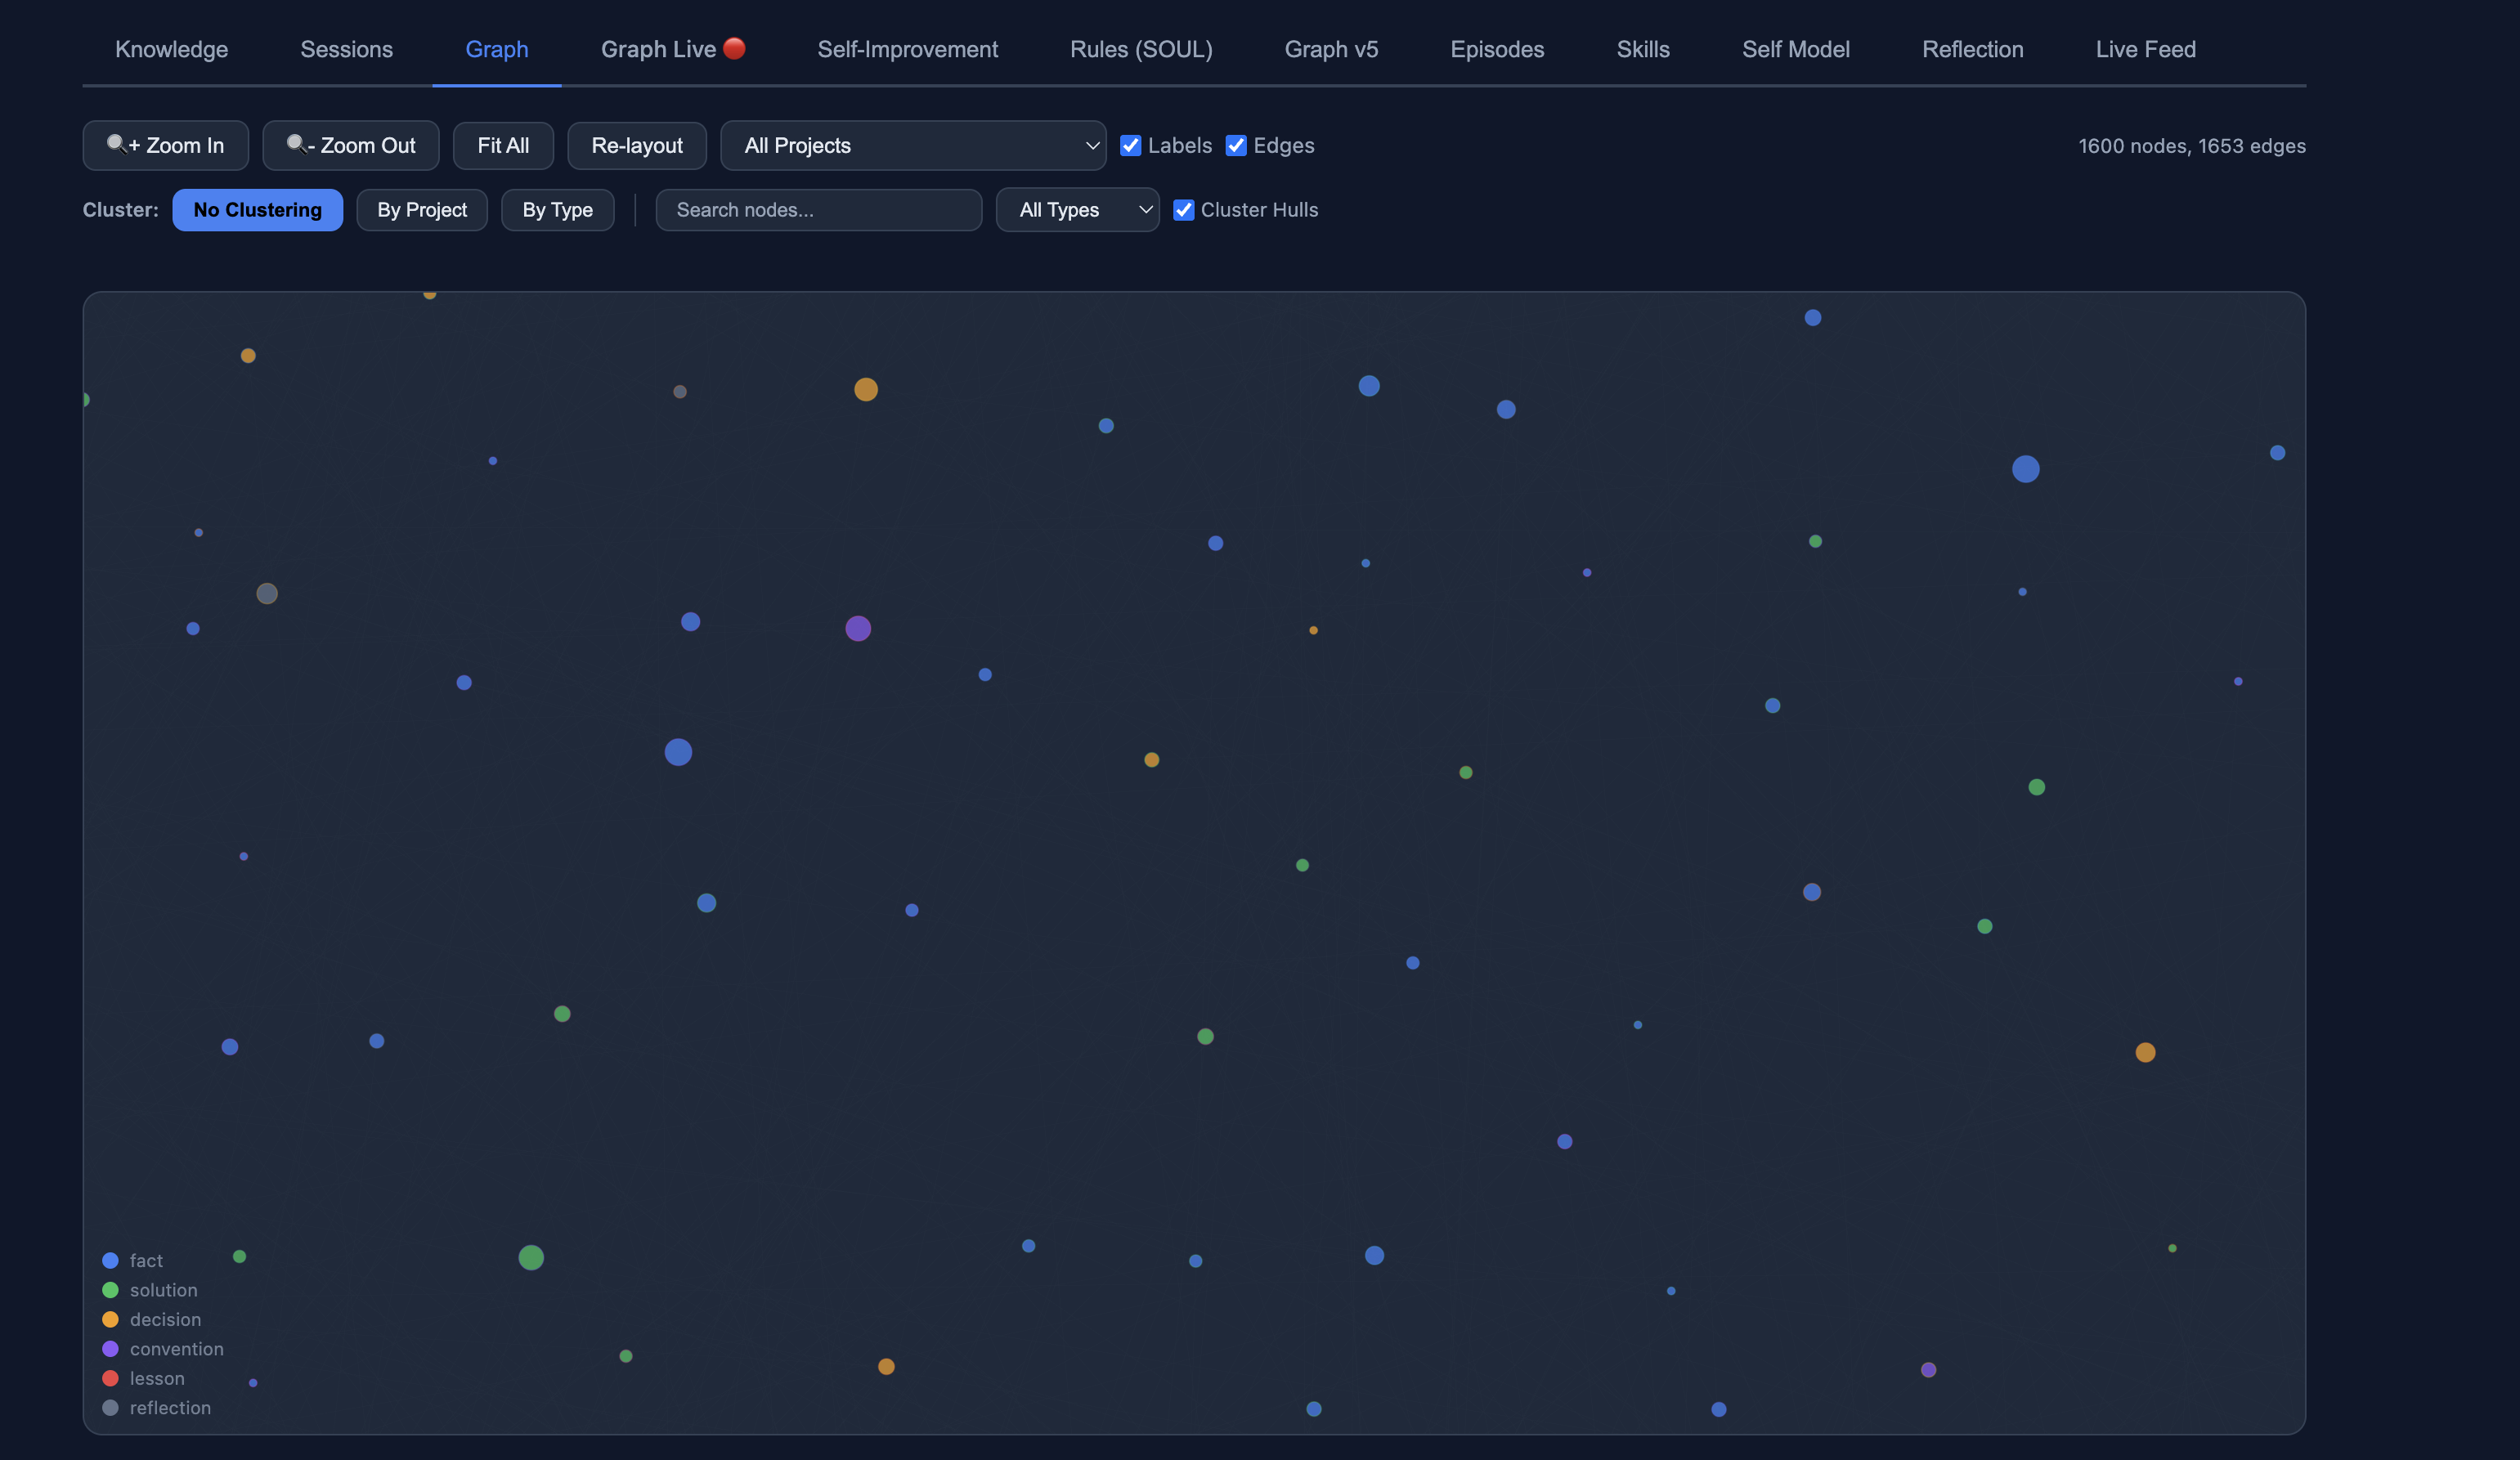Click the 'solution' legend label
This screenshot has width=2520, height=1460.
[164, 1290]
